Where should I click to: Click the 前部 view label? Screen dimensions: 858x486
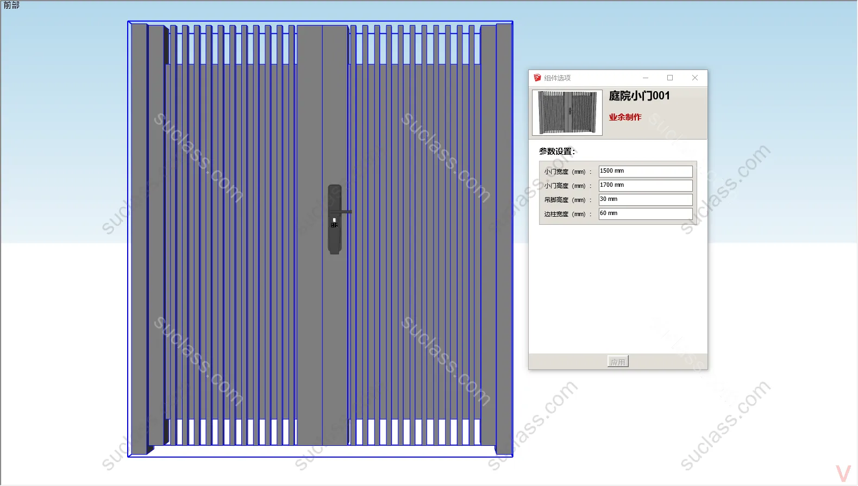tap(11, 5)
